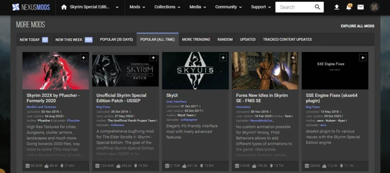The width and height of the screenshot is (390, 173).
Task: Click the downloads arrow icon next to 15.3M
Action: [x=136, y=166]
